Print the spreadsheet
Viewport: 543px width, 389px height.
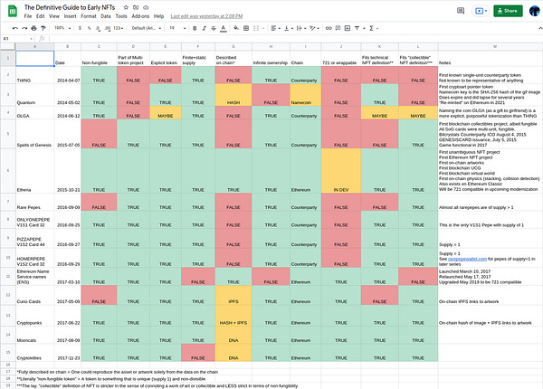[33, 28]
